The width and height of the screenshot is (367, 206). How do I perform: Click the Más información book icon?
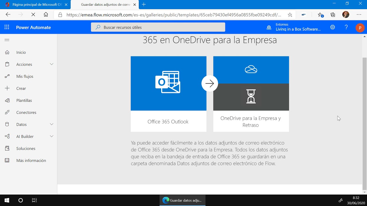(7, 161)
